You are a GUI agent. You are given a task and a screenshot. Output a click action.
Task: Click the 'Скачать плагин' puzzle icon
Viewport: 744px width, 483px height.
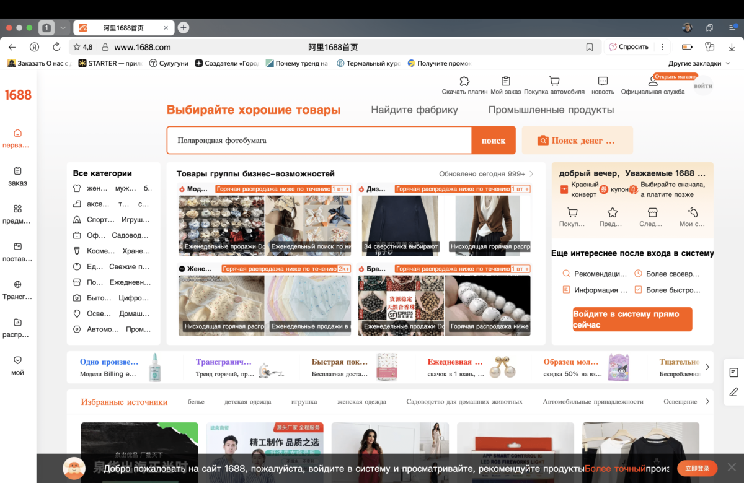click(464, 81)
